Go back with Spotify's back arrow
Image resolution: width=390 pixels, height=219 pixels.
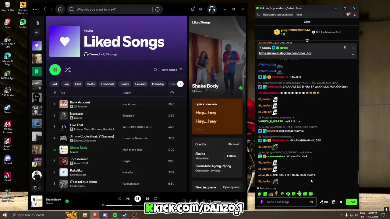coord(45,9)
